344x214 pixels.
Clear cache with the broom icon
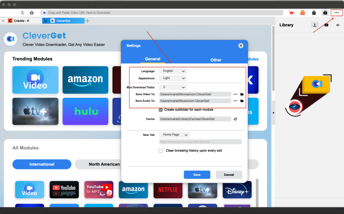pyautogui.click(x=235, y=119)
